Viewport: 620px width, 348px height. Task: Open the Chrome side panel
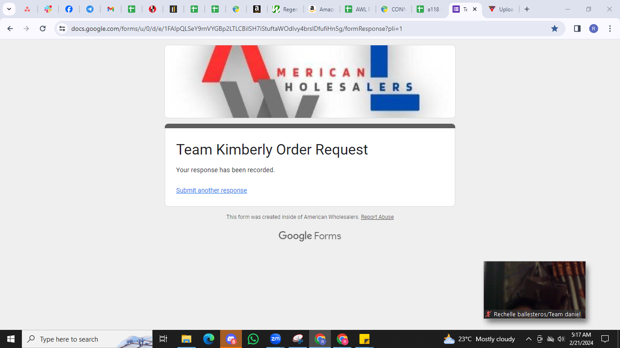point(577,29)
